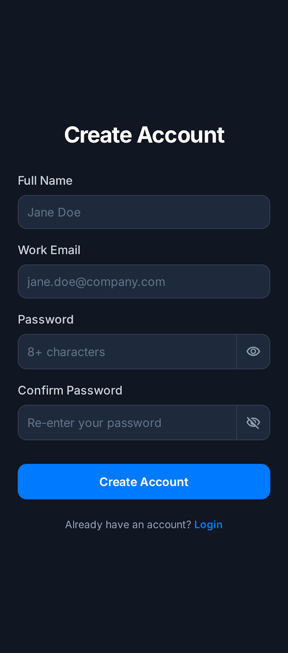Click the Full Name label
This screenshot has width=288, height=653.
(45, 180)
